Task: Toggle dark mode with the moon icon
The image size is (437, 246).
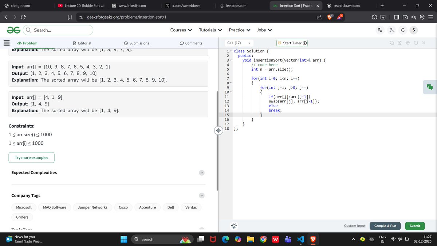Action: click(x=391, y=30)
